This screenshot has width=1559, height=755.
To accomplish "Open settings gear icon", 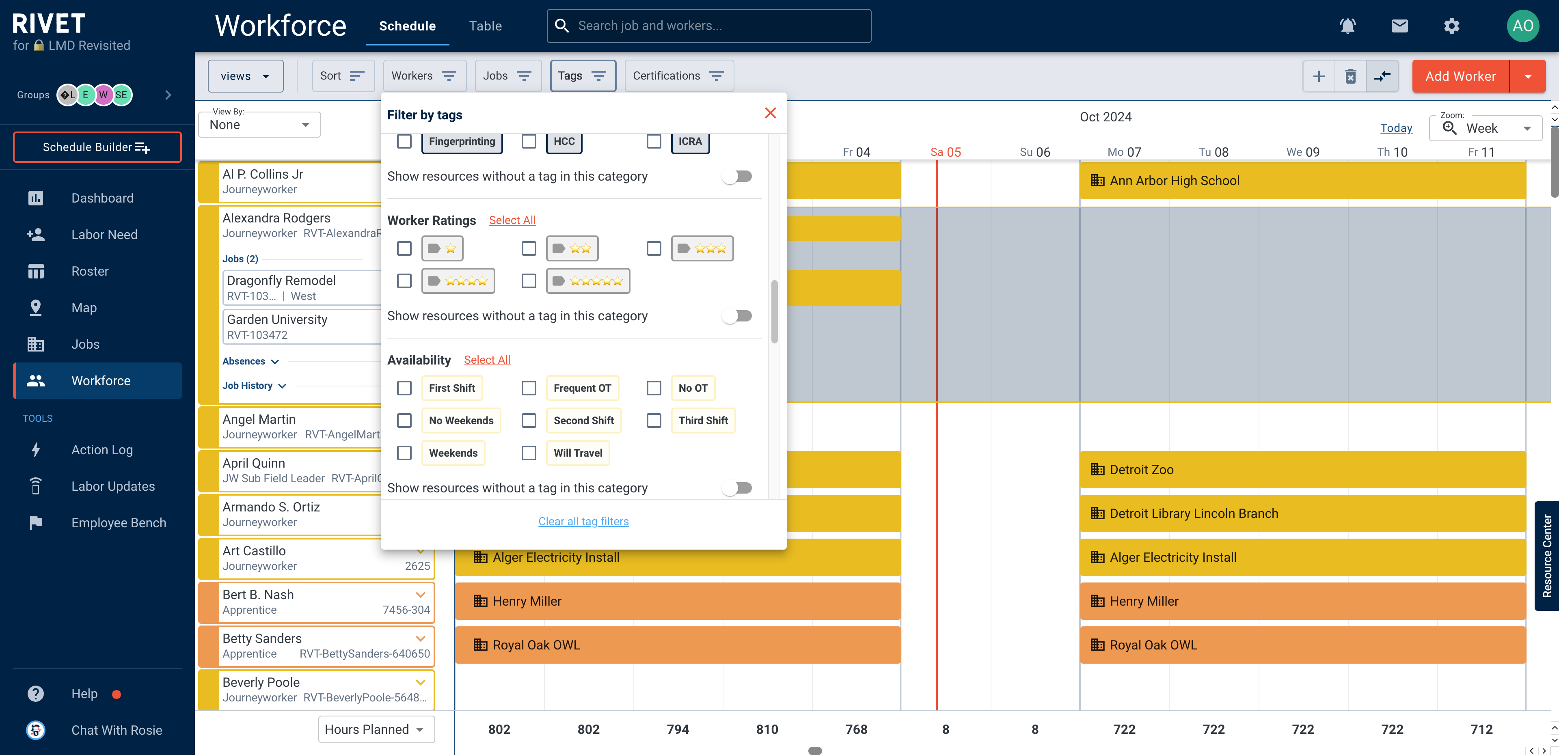I will 1451,26.
